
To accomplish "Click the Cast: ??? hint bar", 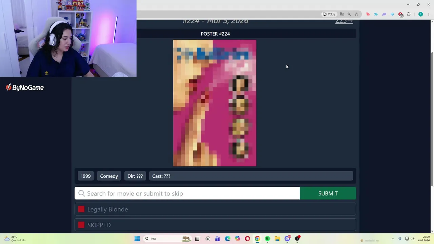I will pos(251,176).
